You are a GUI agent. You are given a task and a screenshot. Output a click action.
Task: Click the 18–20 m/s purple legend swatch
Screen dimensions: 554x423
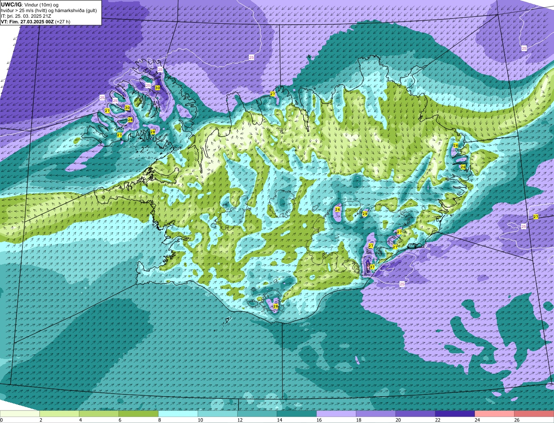click(x=376, y=414)
